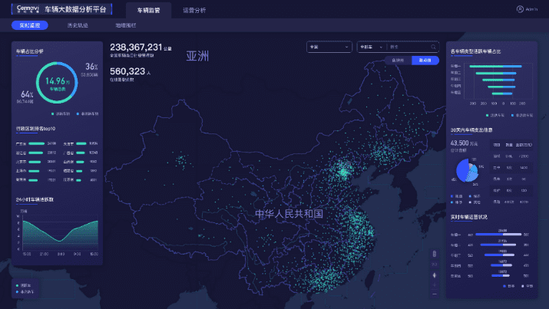Click the Admin user avatar icon
This screenshot has width=549, height=309.
coord(520,9)
